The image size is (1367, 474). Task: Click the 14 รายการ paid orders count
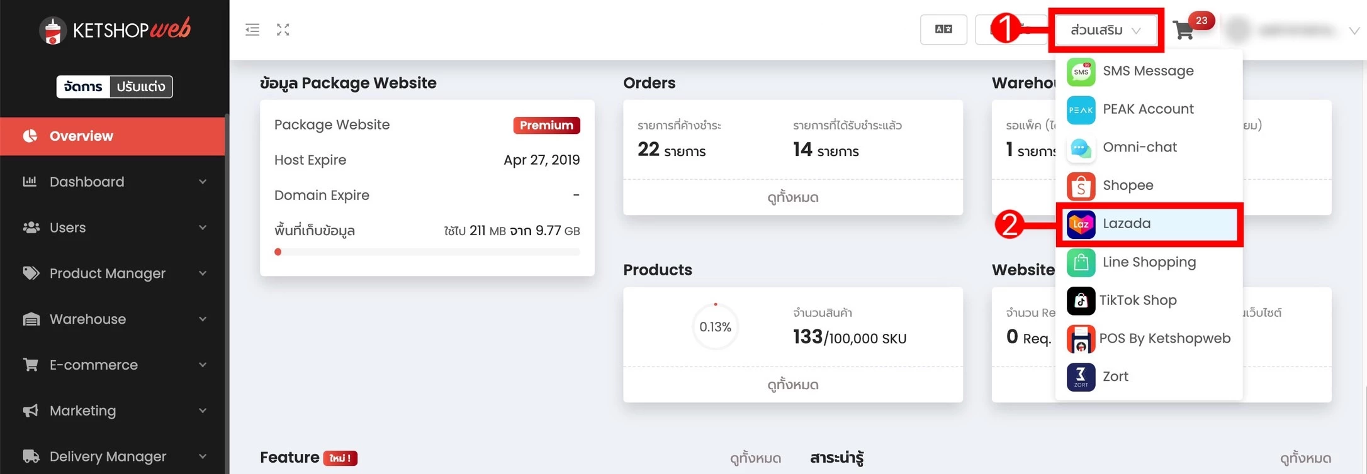click(x=826, y=150)
